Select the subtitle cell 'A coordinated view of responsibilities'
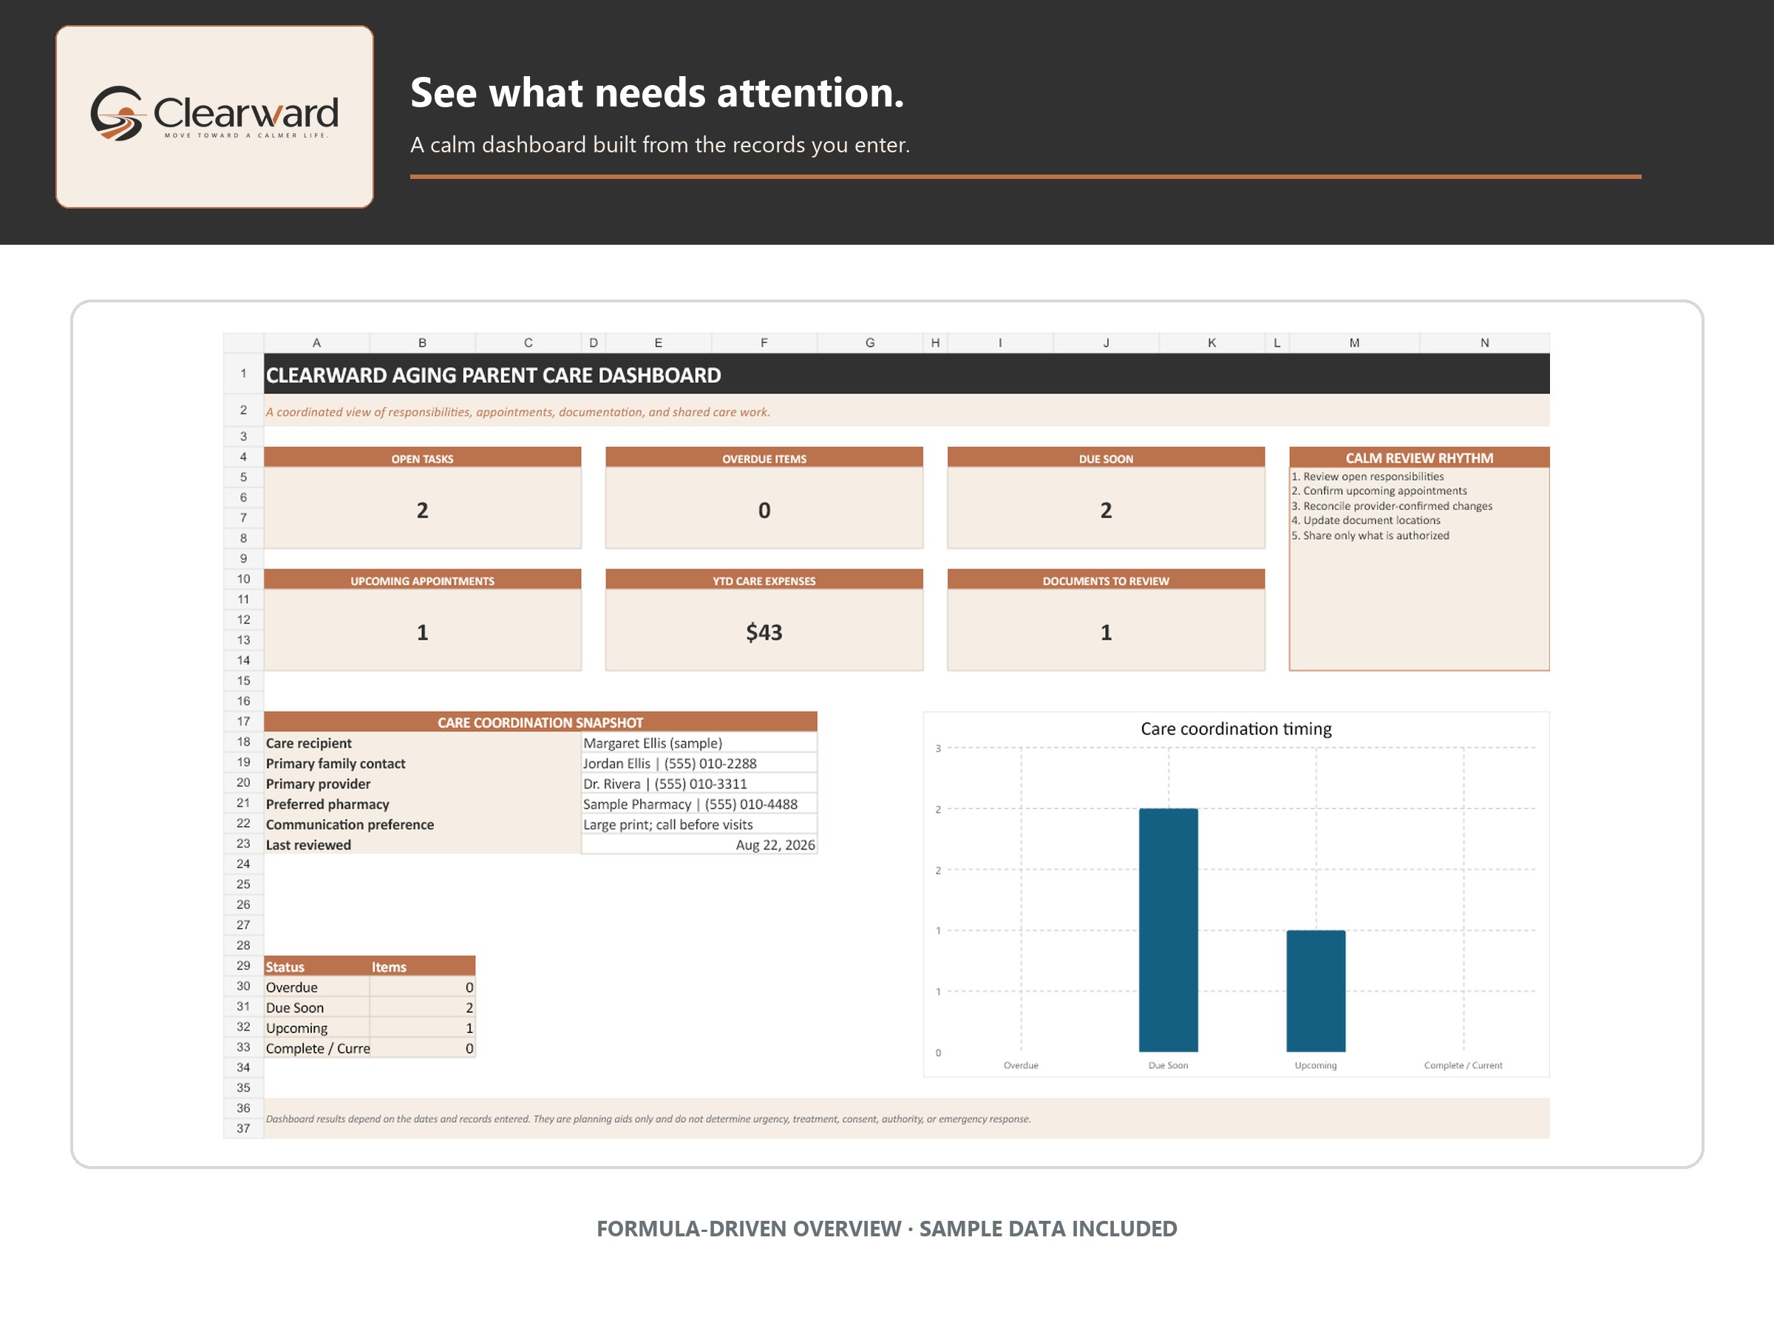Image resolution: width=1774 pixels, height=1331 pixels. [x=906, y=411]
